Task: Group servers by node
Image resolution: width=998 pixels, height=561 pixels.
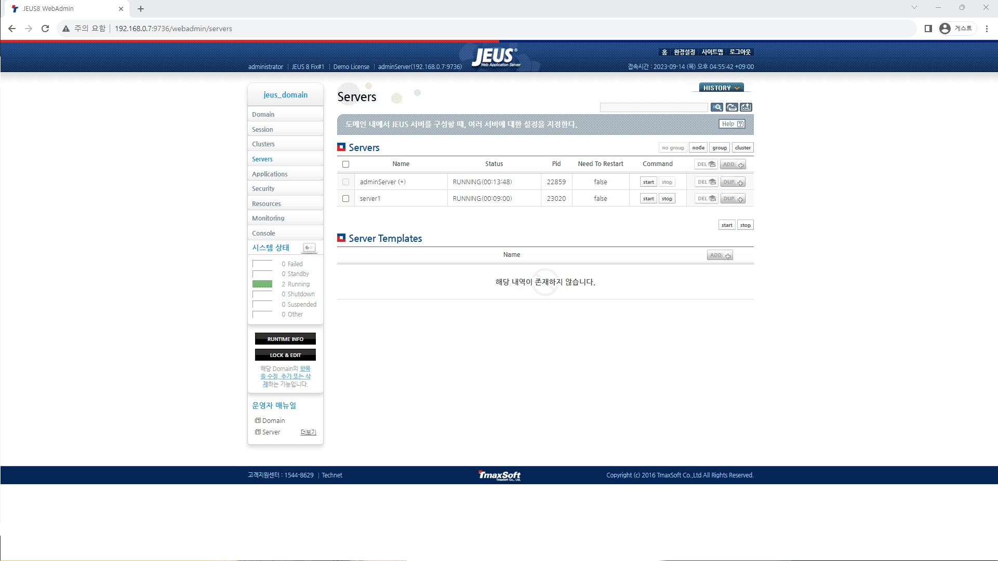Action: [x=698, y=148]
